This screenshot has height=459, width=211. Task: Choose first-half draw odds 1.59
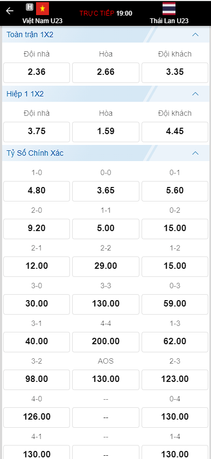pos(105,132)
